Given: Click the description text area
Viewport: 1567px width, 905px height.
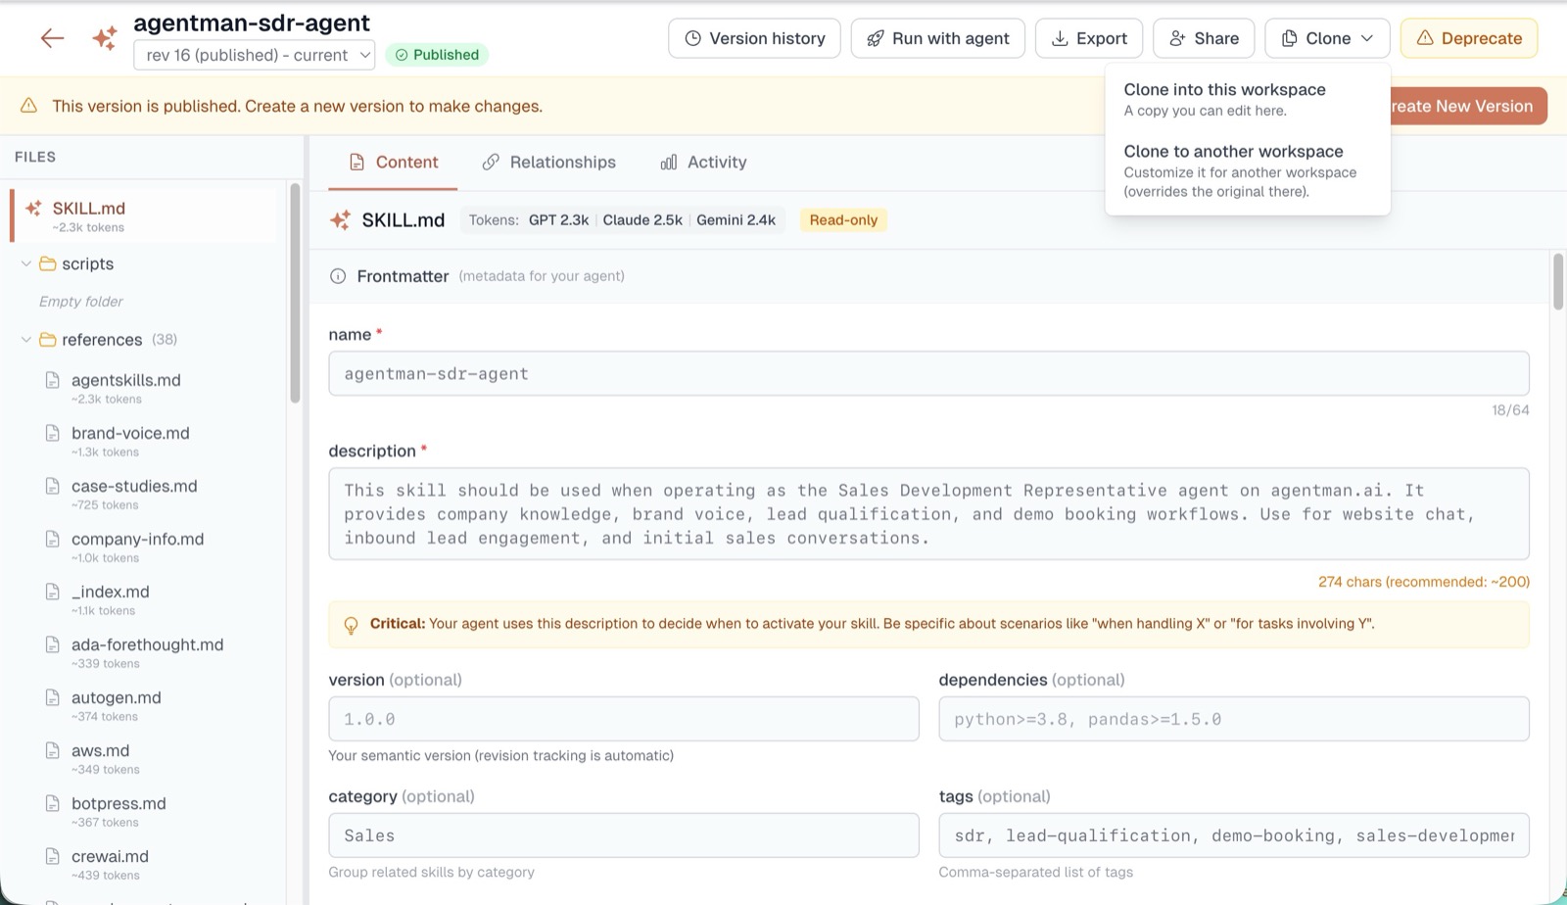Looking at the screenshot, I should click(928, 514).
